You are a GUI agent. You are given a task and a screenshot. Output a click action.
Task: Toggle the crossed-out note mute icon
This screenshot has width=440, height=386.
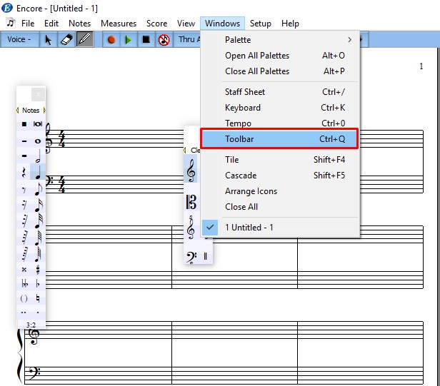[164, 39]
